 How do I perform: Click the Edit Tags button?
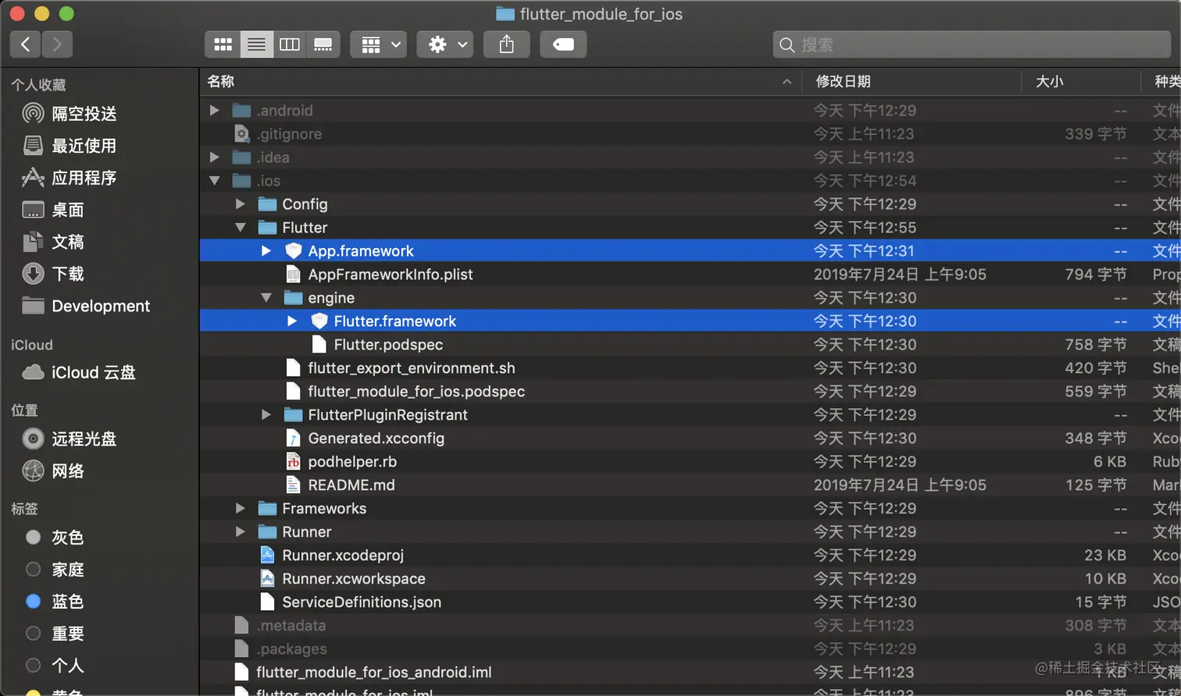563,44
